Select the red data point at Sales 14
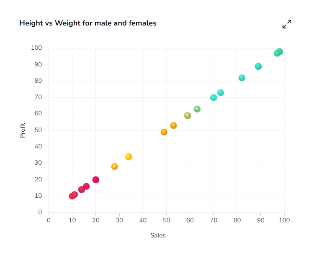The height and width of the screenshot is (265, 311). [82, 189]
